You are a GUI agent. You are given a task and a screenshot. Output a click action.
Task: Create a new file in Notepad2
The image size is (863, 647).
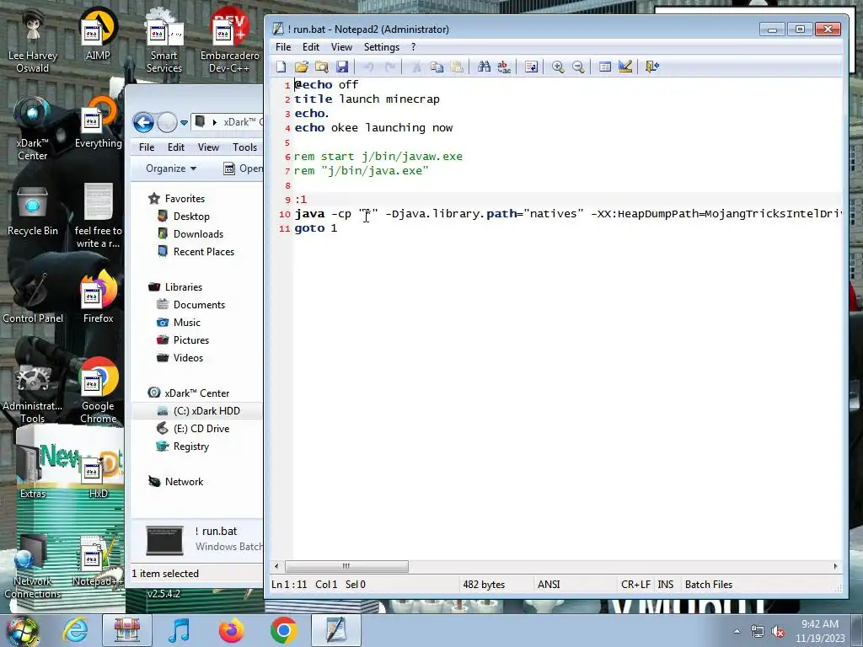tap(281, 67)
